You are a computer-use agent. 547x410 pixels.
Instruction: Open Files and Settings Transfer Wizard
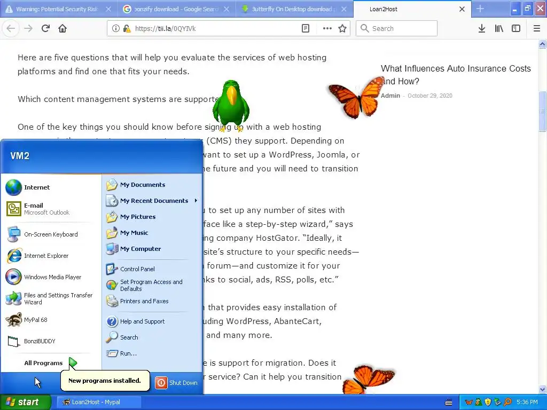pos(51,298)
